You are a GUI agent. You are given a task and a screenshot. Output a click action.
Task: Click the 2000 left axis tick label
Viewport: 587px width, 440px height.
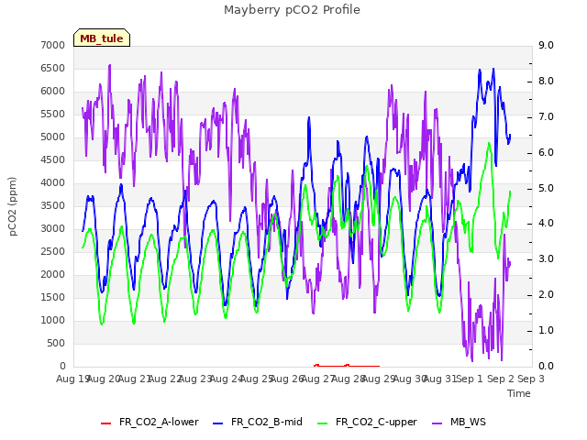point(53,275)
